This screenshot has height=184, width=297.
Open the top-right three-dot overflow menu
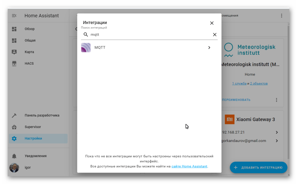tap(281, 16)
